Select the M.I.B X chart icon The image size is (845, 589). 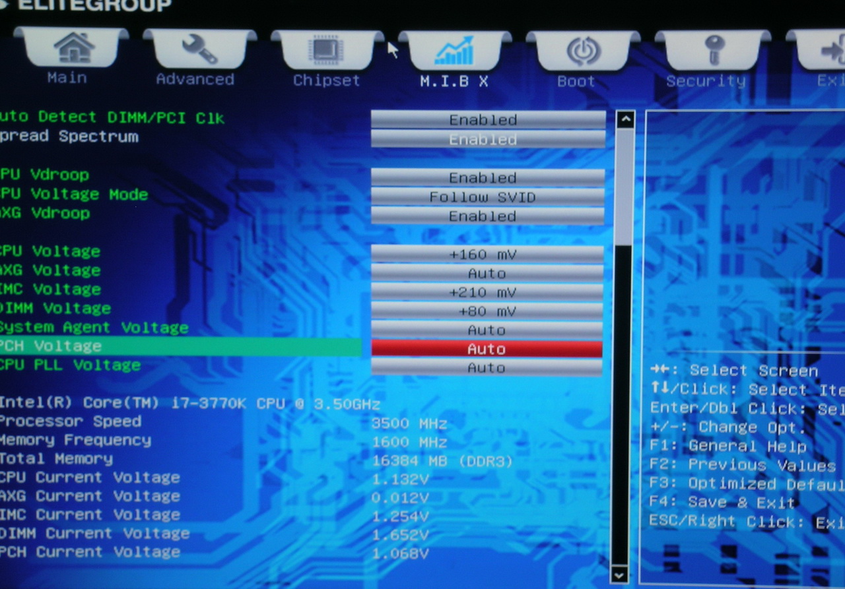click(454, 51)
